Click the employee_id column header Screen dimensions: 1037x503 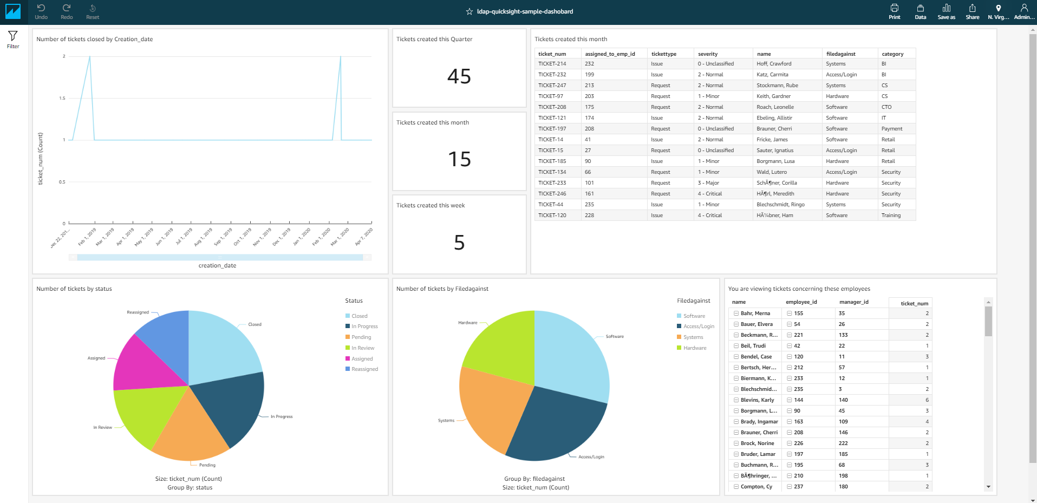801,302
